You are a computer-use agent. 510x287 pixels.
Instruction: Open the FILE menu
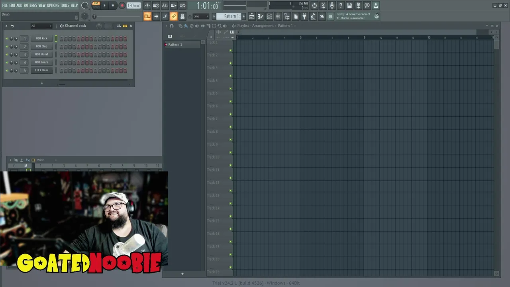point(5,5)
